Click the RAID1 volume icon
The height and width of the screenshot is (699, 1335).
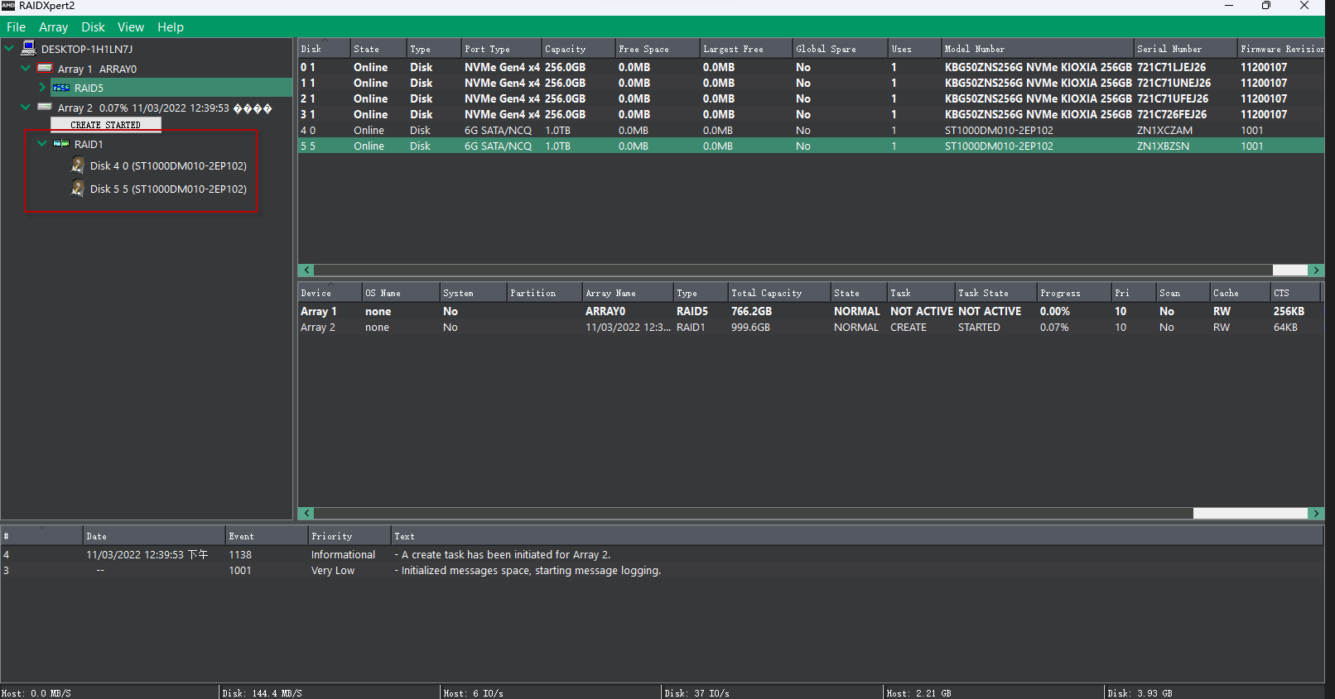pos(61,143)
